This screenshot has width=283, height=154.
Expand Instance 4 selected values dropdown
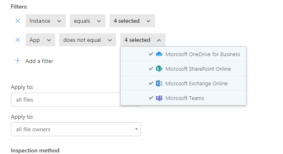pos(132,21)
